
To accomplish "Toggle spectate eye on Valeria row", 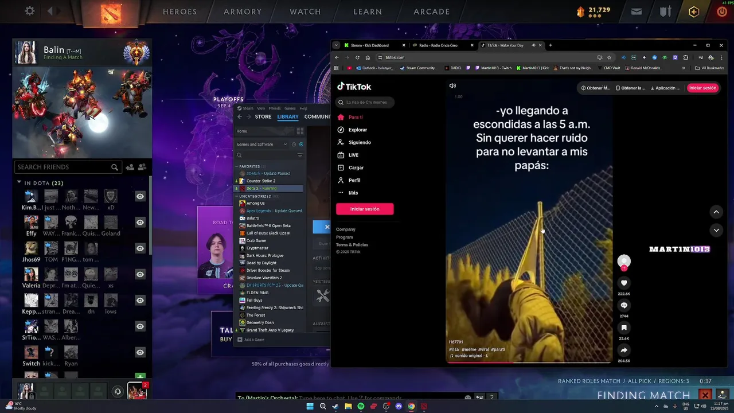I will point(140,274).
